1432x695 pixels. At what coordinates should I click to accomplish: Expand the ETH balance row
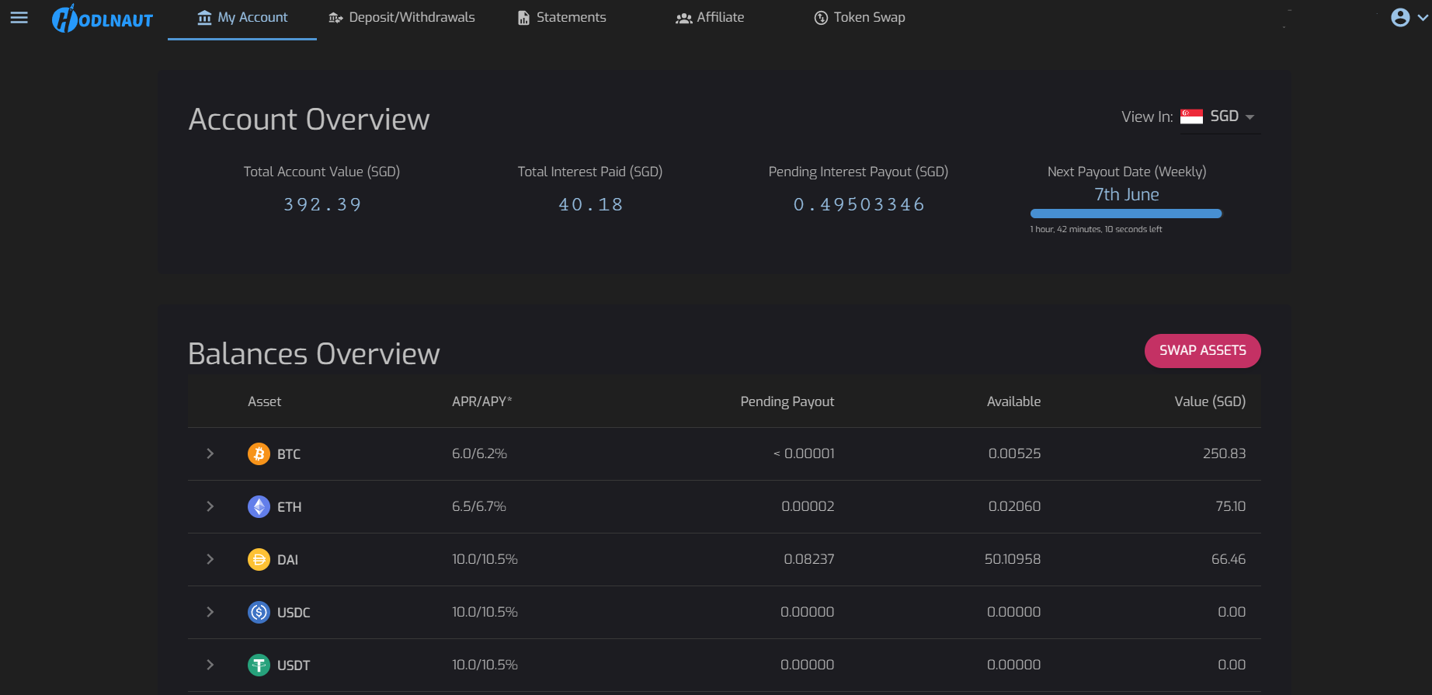click(x=210, y=506)
